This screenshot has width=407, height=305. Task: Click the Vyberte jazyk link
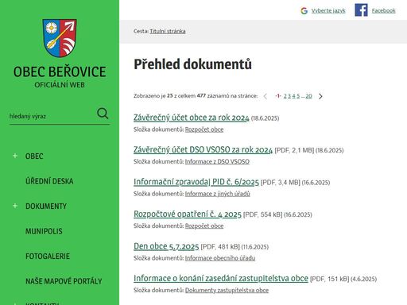328,11
